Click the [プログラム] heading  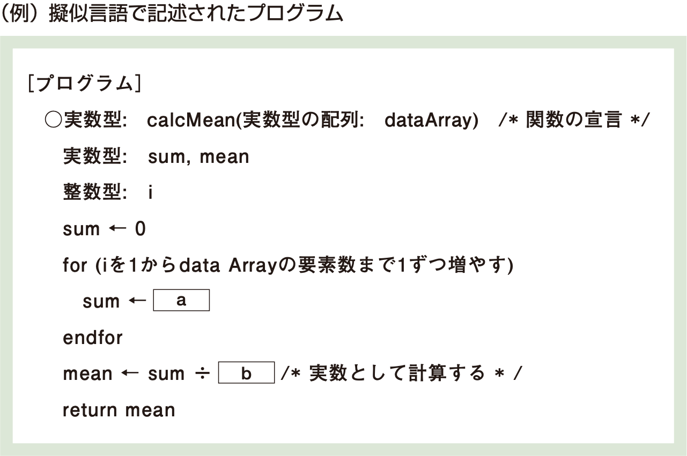(85, 84)
